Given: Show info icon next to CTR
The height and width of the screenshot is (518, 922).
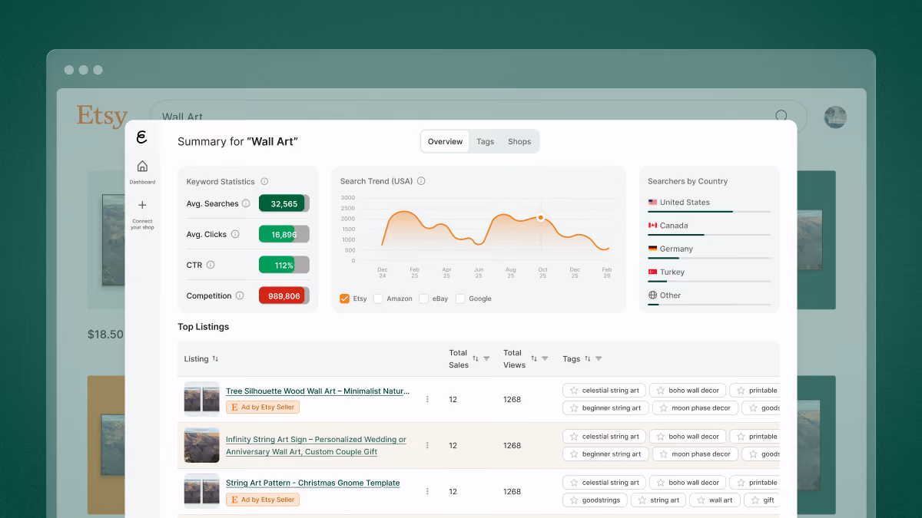Looking at the screenshot, I should point(211,265).
